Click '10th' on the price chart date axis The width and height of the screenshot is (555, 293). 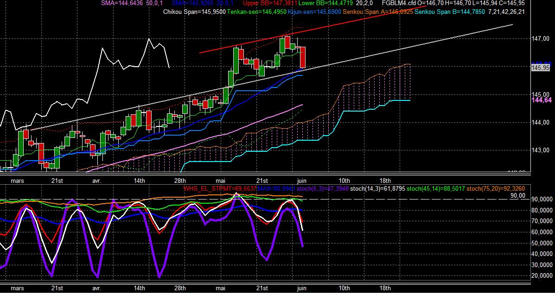[x=344, y=181]
